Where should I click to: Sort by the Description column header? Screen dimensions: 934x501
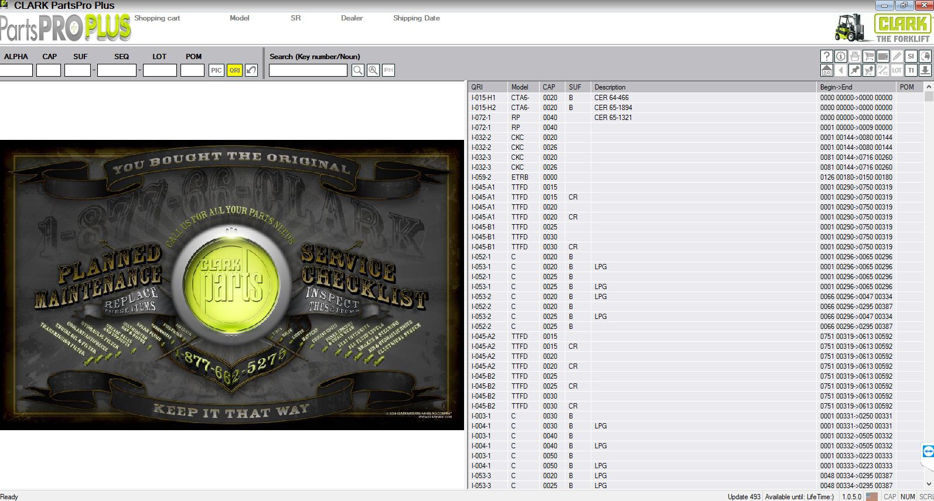pyautogui.click(x=704, y=87)
